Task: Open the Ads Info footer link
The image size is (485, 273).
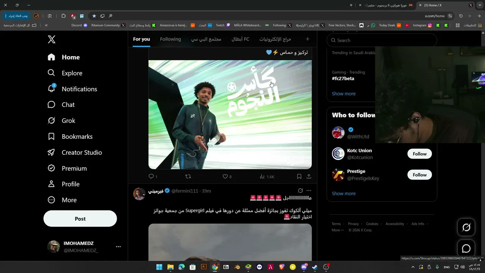Action: (418, 224)
